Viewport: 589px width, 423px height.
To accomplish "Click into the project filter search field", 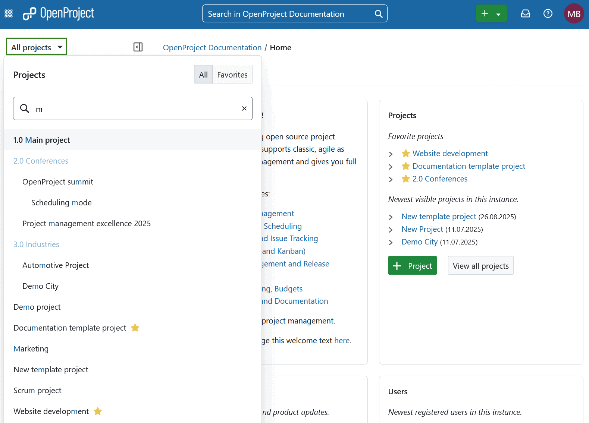I will coord(134,109).
